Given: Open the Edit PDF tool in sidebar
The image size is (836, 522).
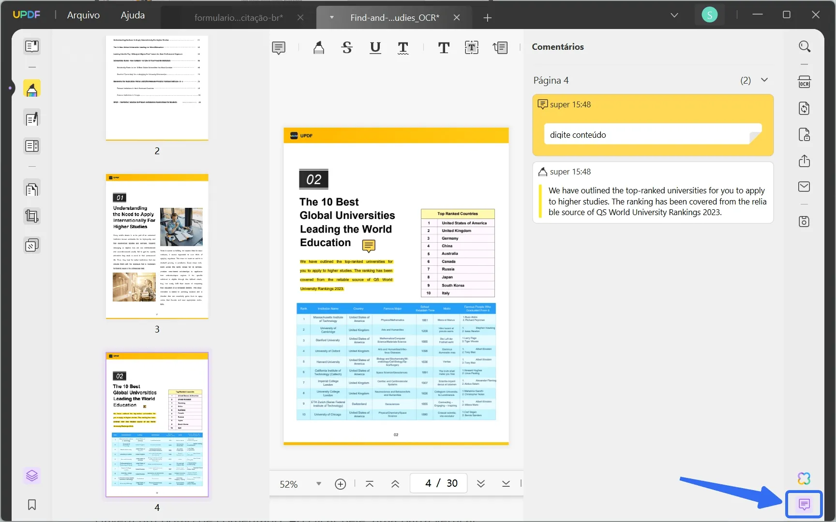Looking at the screenshot, I should [x=32, y=119].
